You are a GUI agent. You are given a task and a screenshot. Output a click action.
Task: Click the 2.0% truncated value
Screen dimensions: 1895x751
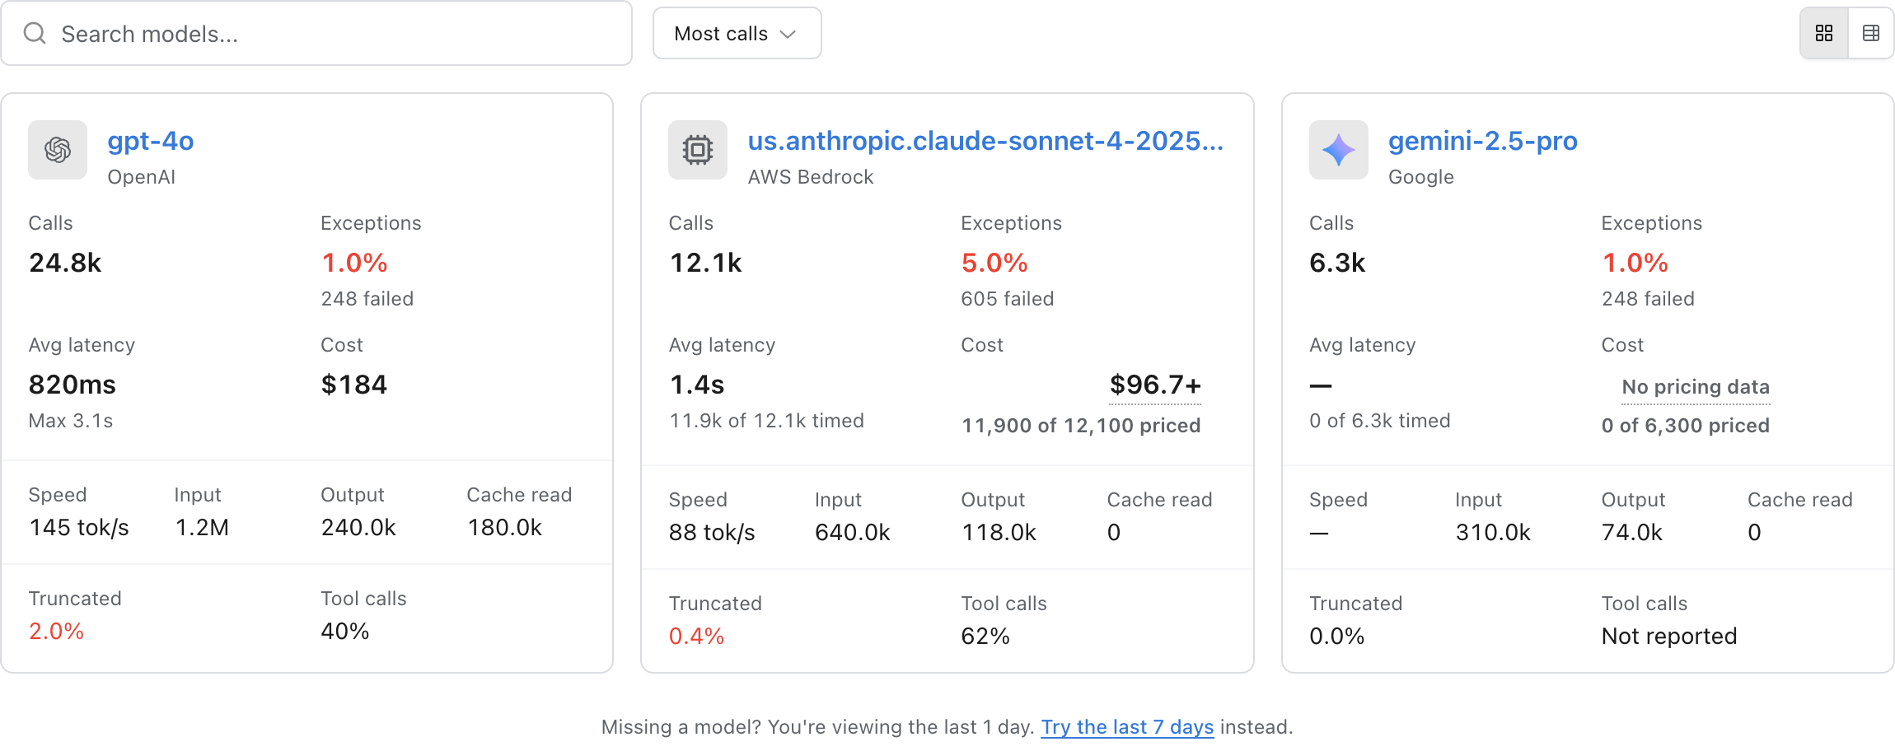(56, 632)
